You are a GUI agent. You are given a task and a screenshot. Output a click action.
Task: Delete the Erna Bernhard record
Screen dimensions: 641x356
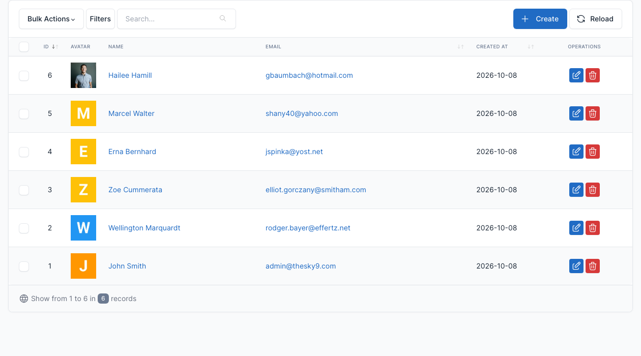[x=593, y=152]
